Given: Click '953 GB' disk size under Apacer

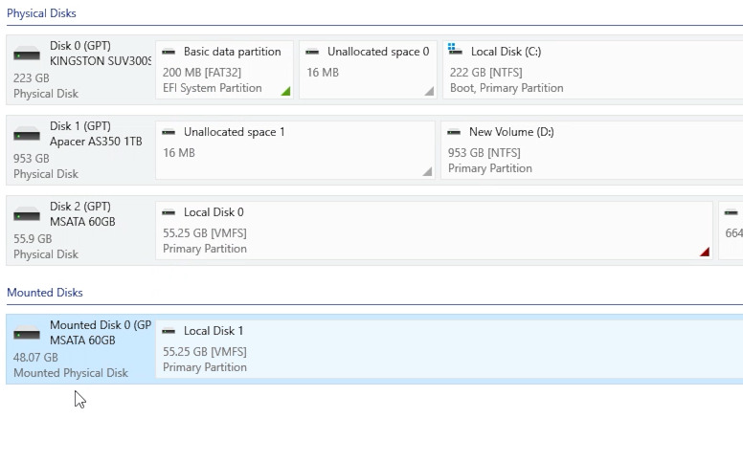Looking at the screenshot, I should click(32, 159).
